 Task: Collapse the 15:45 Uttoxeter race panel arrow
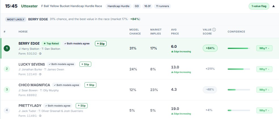pyautogui.click(x=274, y=6)
